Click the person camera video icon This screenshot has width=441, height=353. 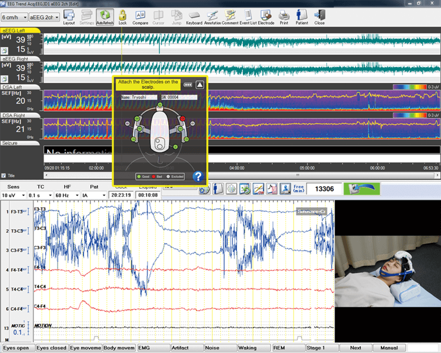[285, 189]
